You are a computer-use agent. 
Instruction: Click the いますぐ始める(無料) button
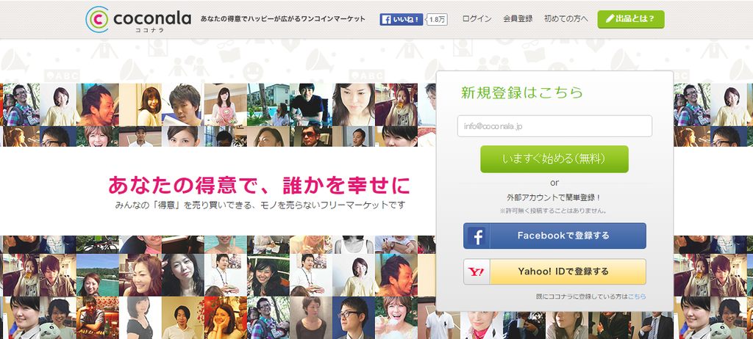(x=554, y=159)
